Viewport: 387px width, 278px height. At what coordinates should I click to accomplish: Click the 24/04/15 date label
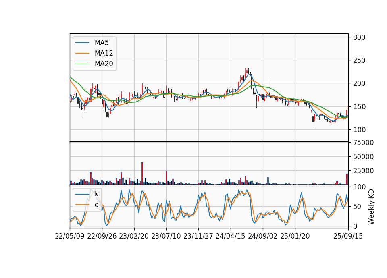231,236
